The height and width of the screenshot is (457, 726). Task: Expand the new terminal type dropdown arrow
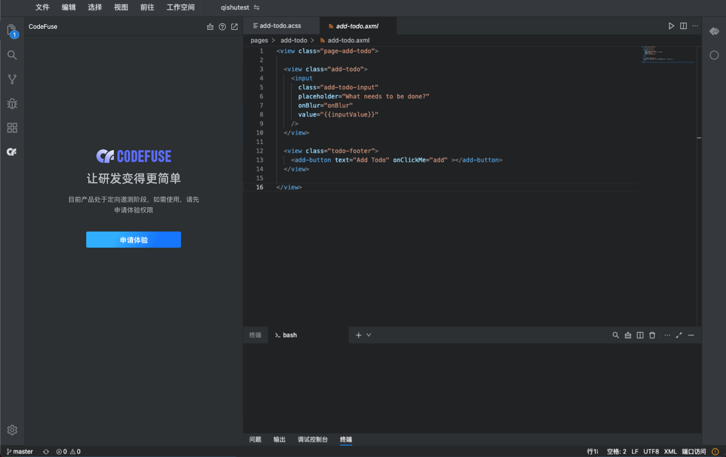coord(369,335)
